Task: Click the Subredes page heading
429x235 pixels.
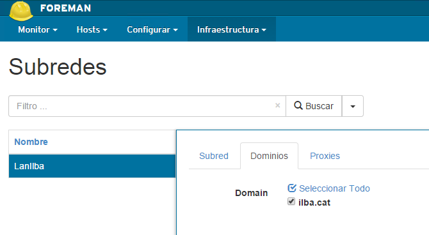Action: click(58, 67)
